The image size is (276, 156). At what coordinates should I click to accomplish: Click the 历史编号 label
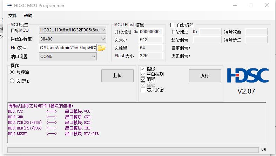click(181, 56)
